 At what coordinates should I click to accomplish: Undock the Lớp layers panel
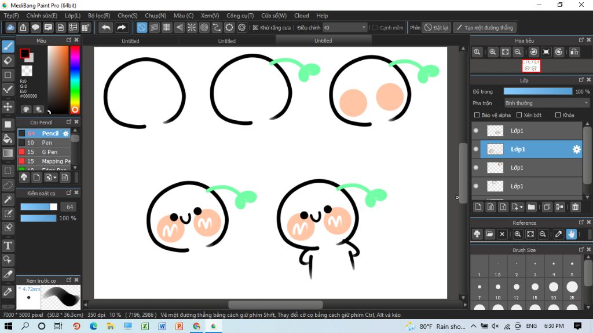coord(581,80)
